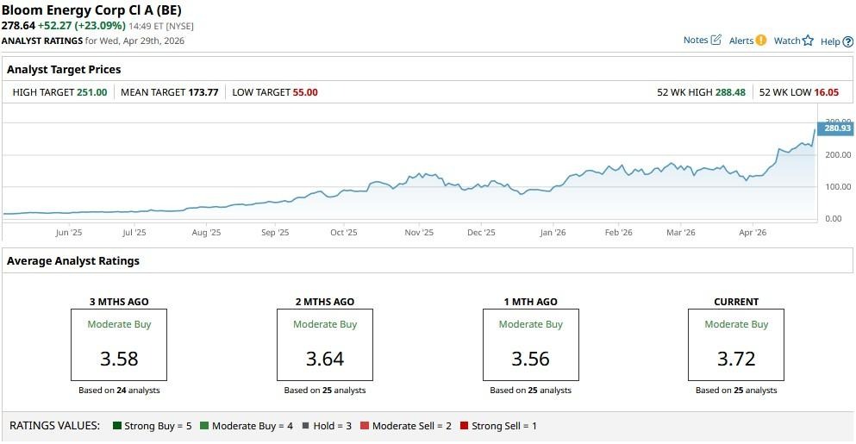The height and width of the screenshot is (444, 856).
Task: Select the 3 Mths Ago 3.58 rating box
Action: pyautogui.click(x=119, y=344)
